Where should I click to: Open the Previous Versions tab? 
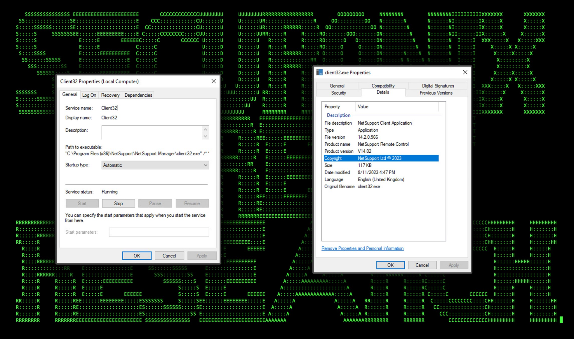(x=436, y=93)
